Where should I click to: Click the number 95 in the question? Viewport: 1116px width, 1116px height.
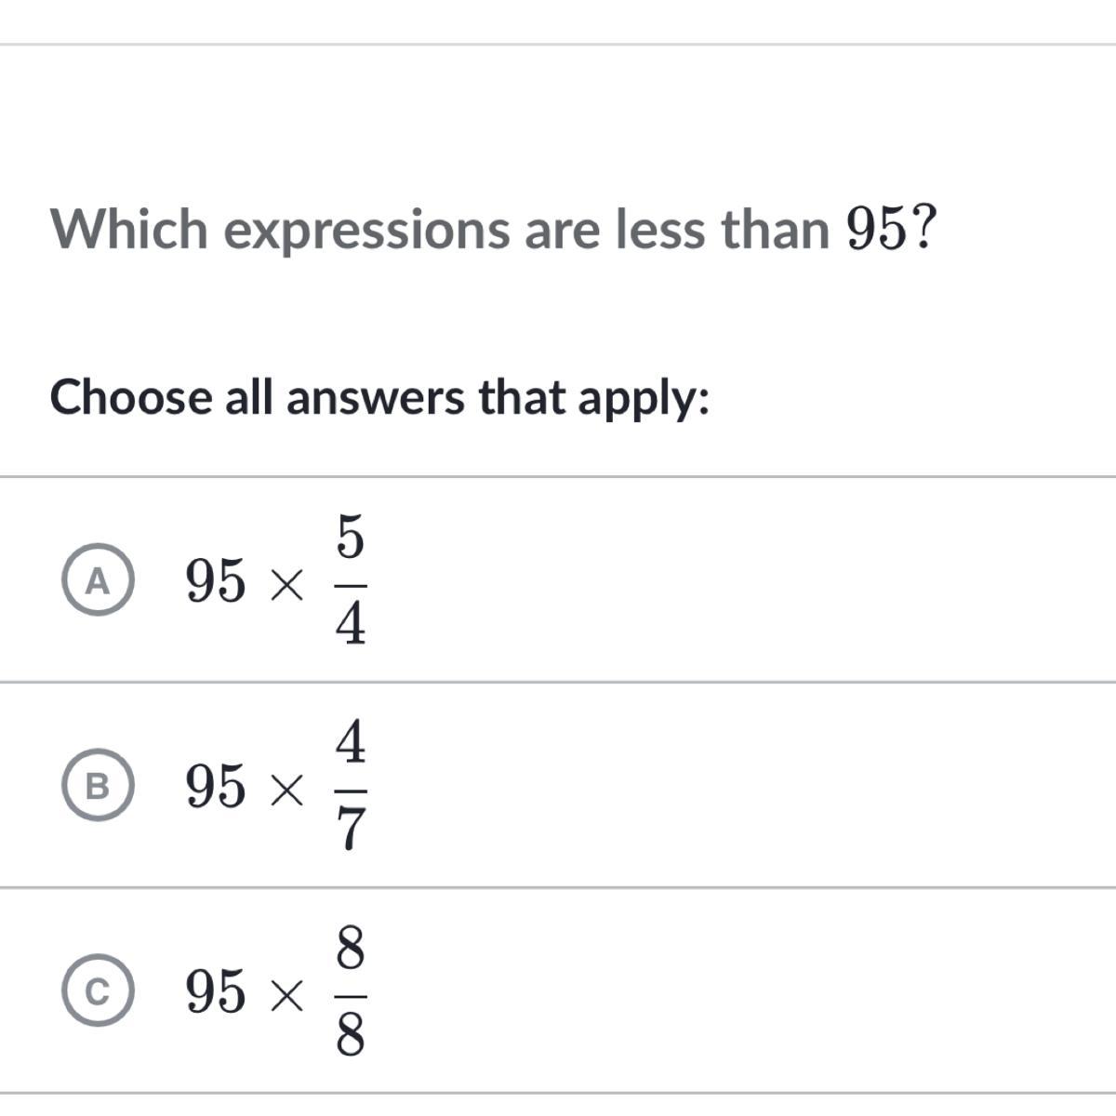pyautogui.click(x=874, y=230)
